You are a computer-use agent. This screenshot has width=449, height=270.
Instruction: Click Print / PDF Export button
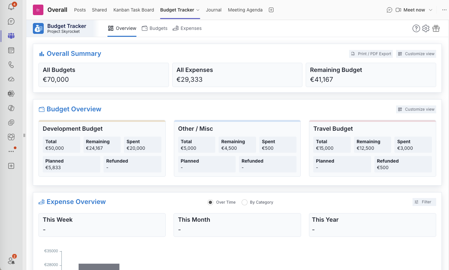click(x=371, y=54)
